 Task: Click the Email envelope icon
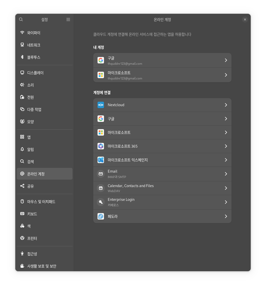(x=101, y=174)
